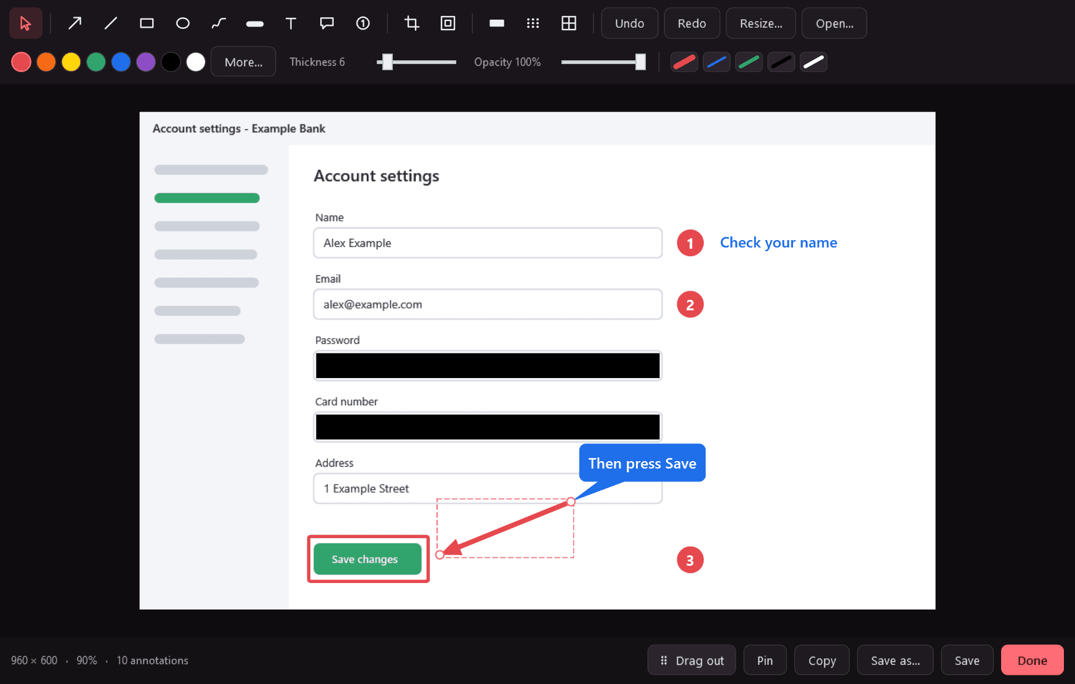
Task: Select the numbered step counter tool
Action: pyautogui.click(x=363, y=23)
